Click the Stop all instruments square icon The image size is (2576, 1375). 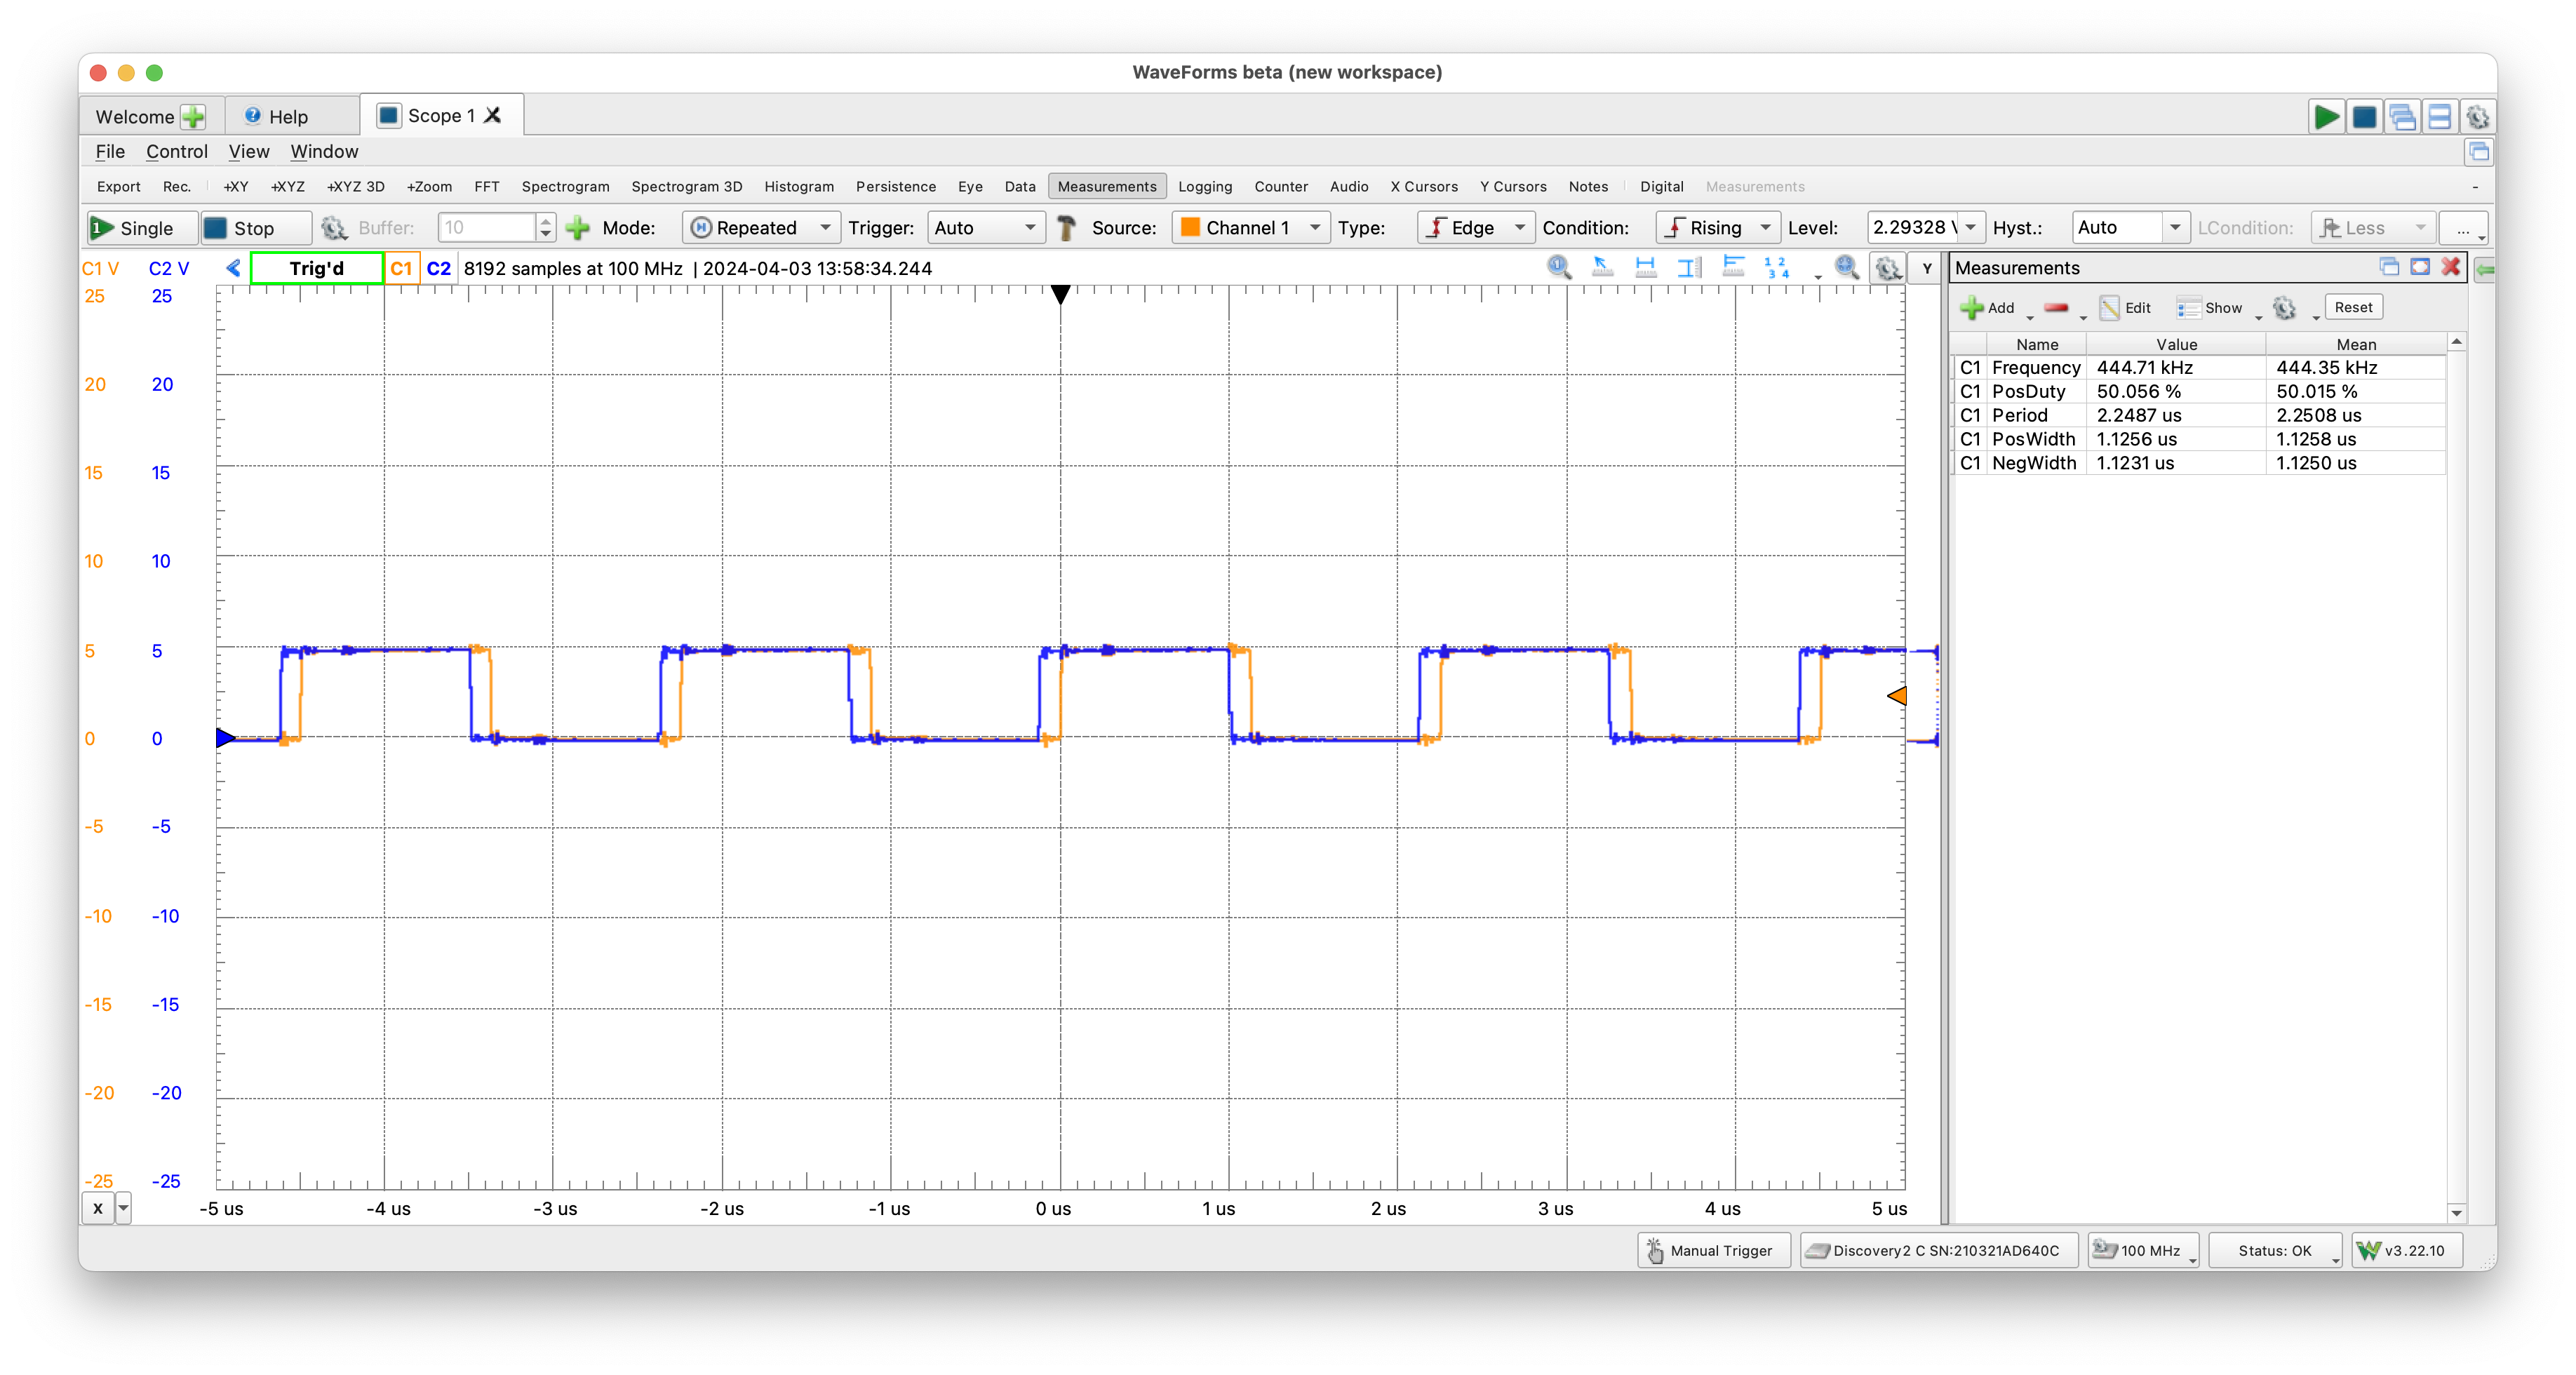pos(2364,117)
